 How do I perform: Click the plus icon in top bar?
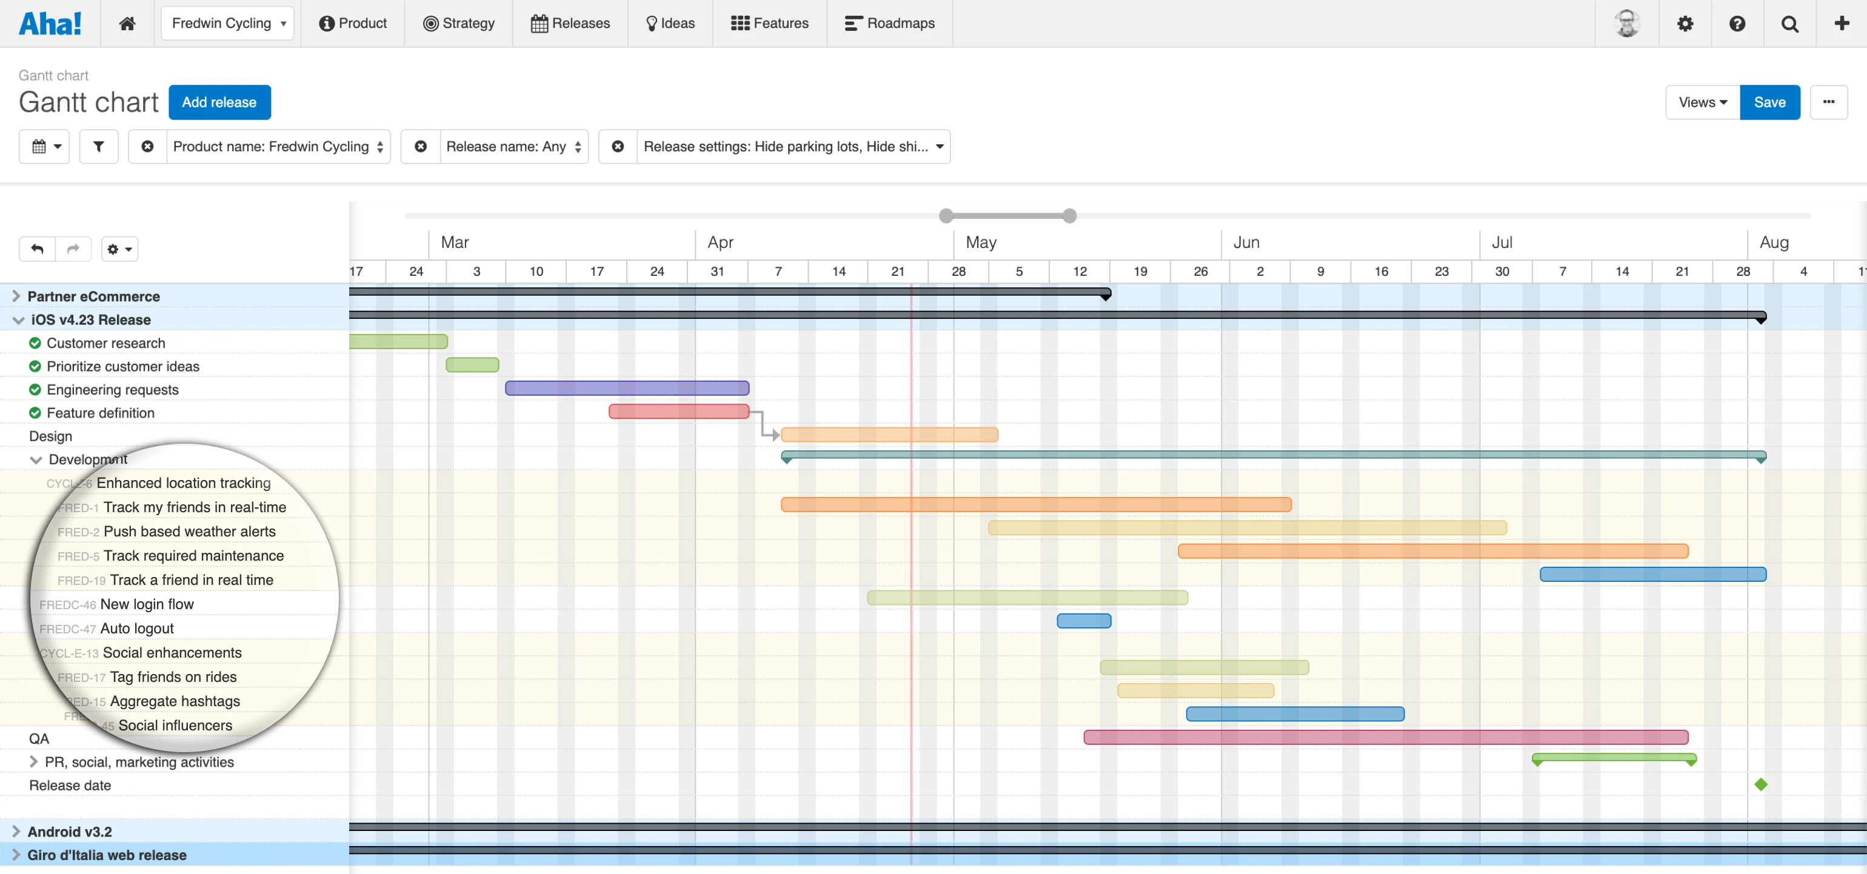tap(1842, 23)
